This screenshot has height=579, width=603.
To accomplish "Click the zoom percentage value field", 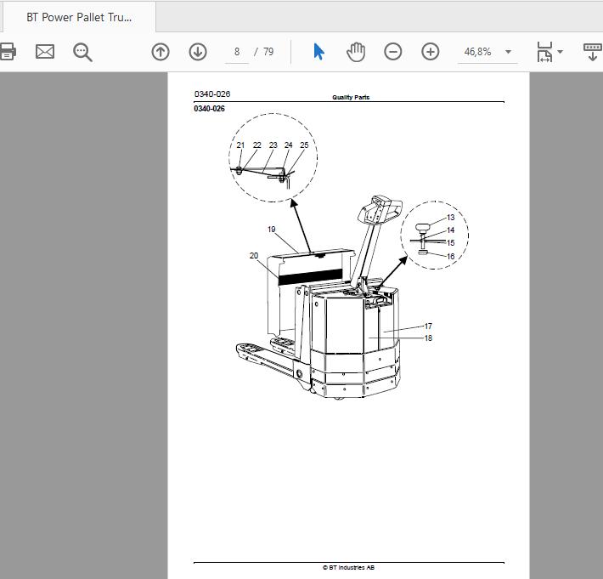I will [x=477, y=52].
